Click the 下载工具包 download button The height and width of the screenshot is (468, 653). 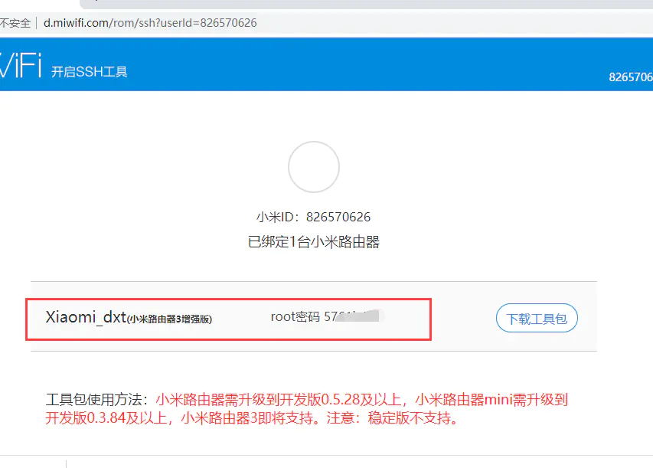tap(537, 319)
